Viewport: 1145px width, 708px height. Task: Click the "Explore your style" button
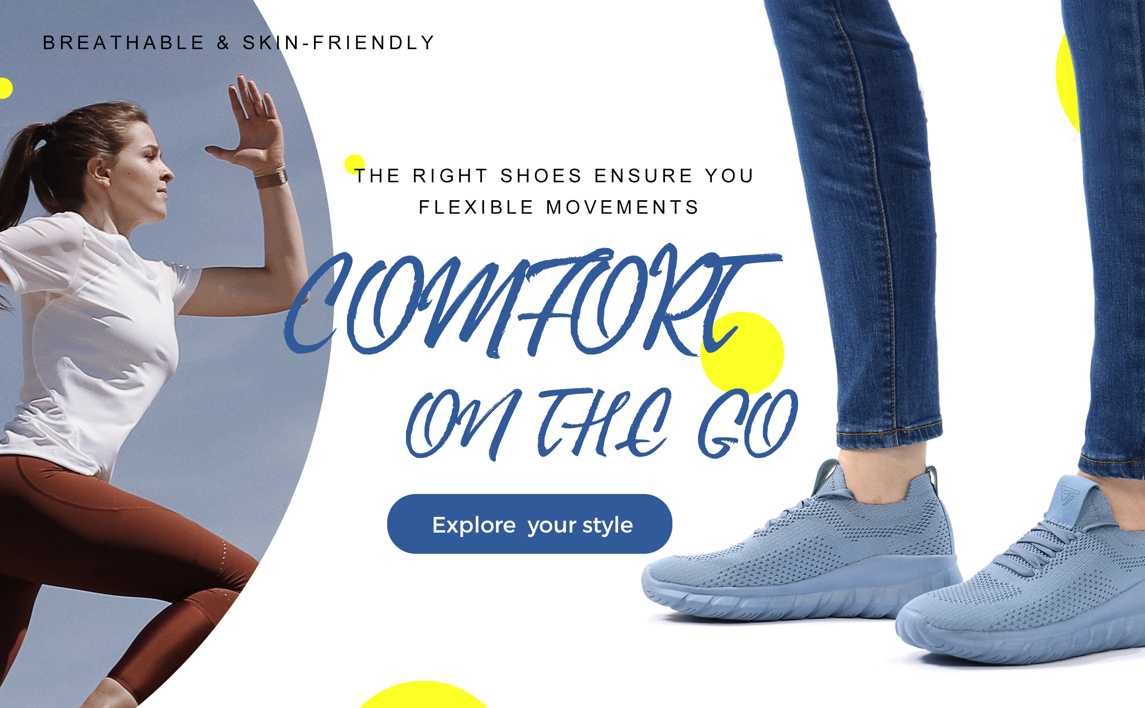click(530, 524)
